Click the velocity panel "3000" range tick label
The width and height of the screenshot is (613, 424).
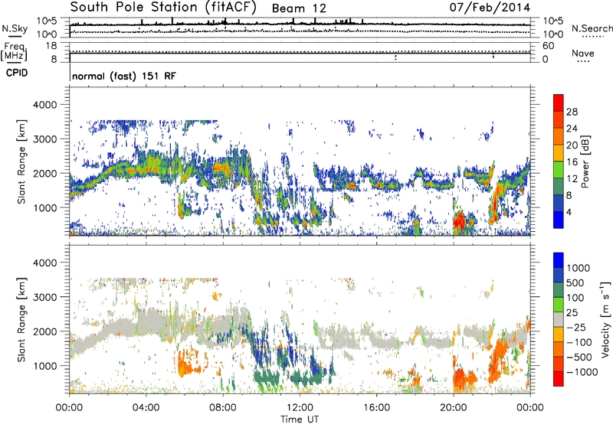(44, 298)
